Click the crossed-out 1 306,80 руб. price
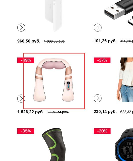Image resolution: width=133 pixels, height=161 pixels. click(55, 41)
